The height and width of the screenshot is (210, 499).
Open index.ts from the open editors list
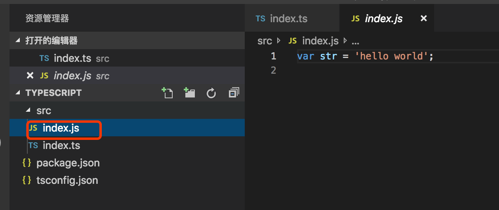click(72, 59)
